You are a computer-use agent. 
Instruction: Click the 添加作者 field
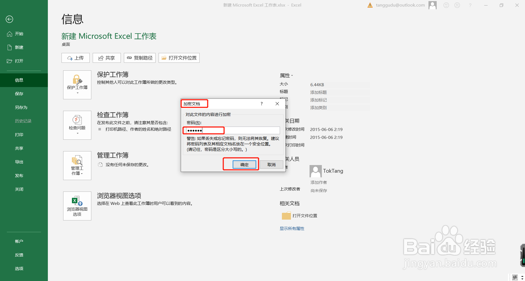(319, 183)
